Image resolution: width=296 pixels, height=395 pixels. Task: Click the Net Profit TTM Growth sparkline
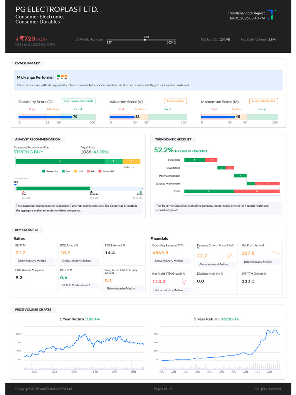pyautogui.click(x=184, y=282)
